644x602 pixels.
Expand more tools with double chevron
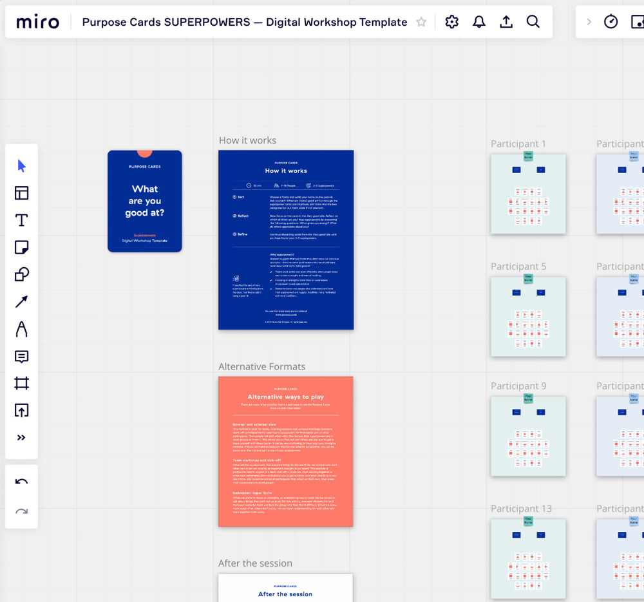point(21,438)
